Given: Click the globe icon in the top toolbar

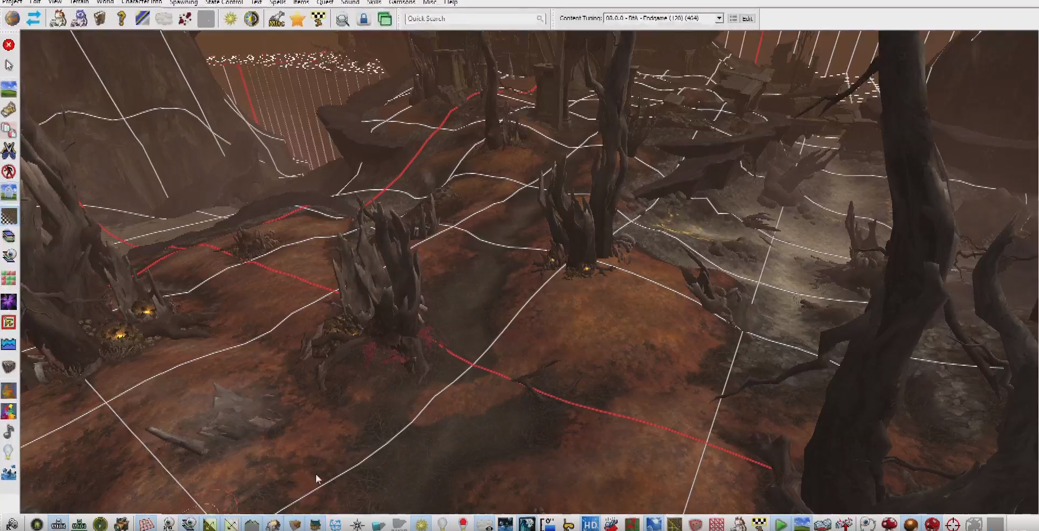Looking at the screenshot, I should [12, 18].
